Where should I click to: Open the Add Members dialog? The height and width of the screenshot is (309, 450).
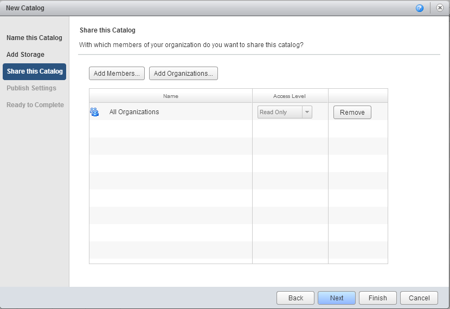click(117, 74)
